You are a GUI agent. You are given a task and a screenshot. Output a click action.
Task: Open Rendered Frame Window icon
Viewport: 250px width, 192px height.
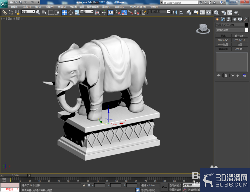229,12
